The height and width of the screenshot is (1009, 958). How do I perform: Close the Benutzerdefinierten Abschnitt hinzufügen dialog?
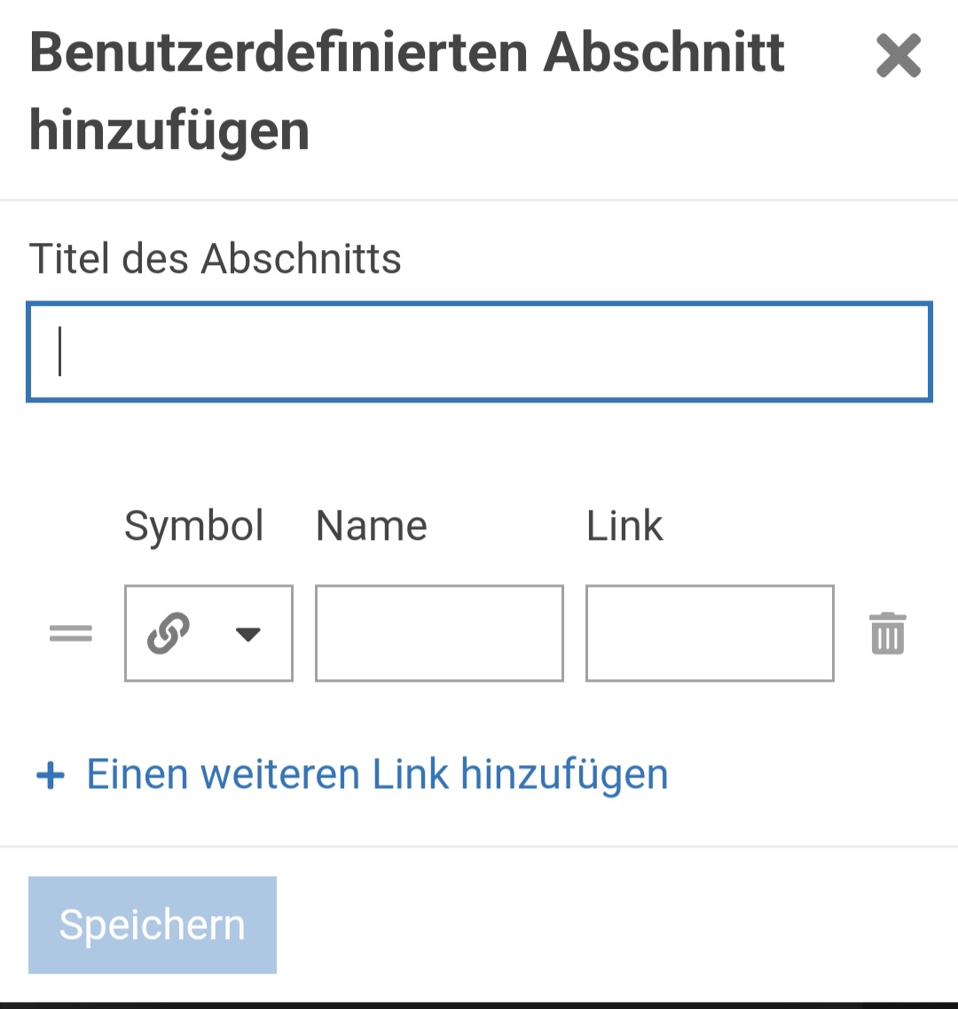(899, 57)
